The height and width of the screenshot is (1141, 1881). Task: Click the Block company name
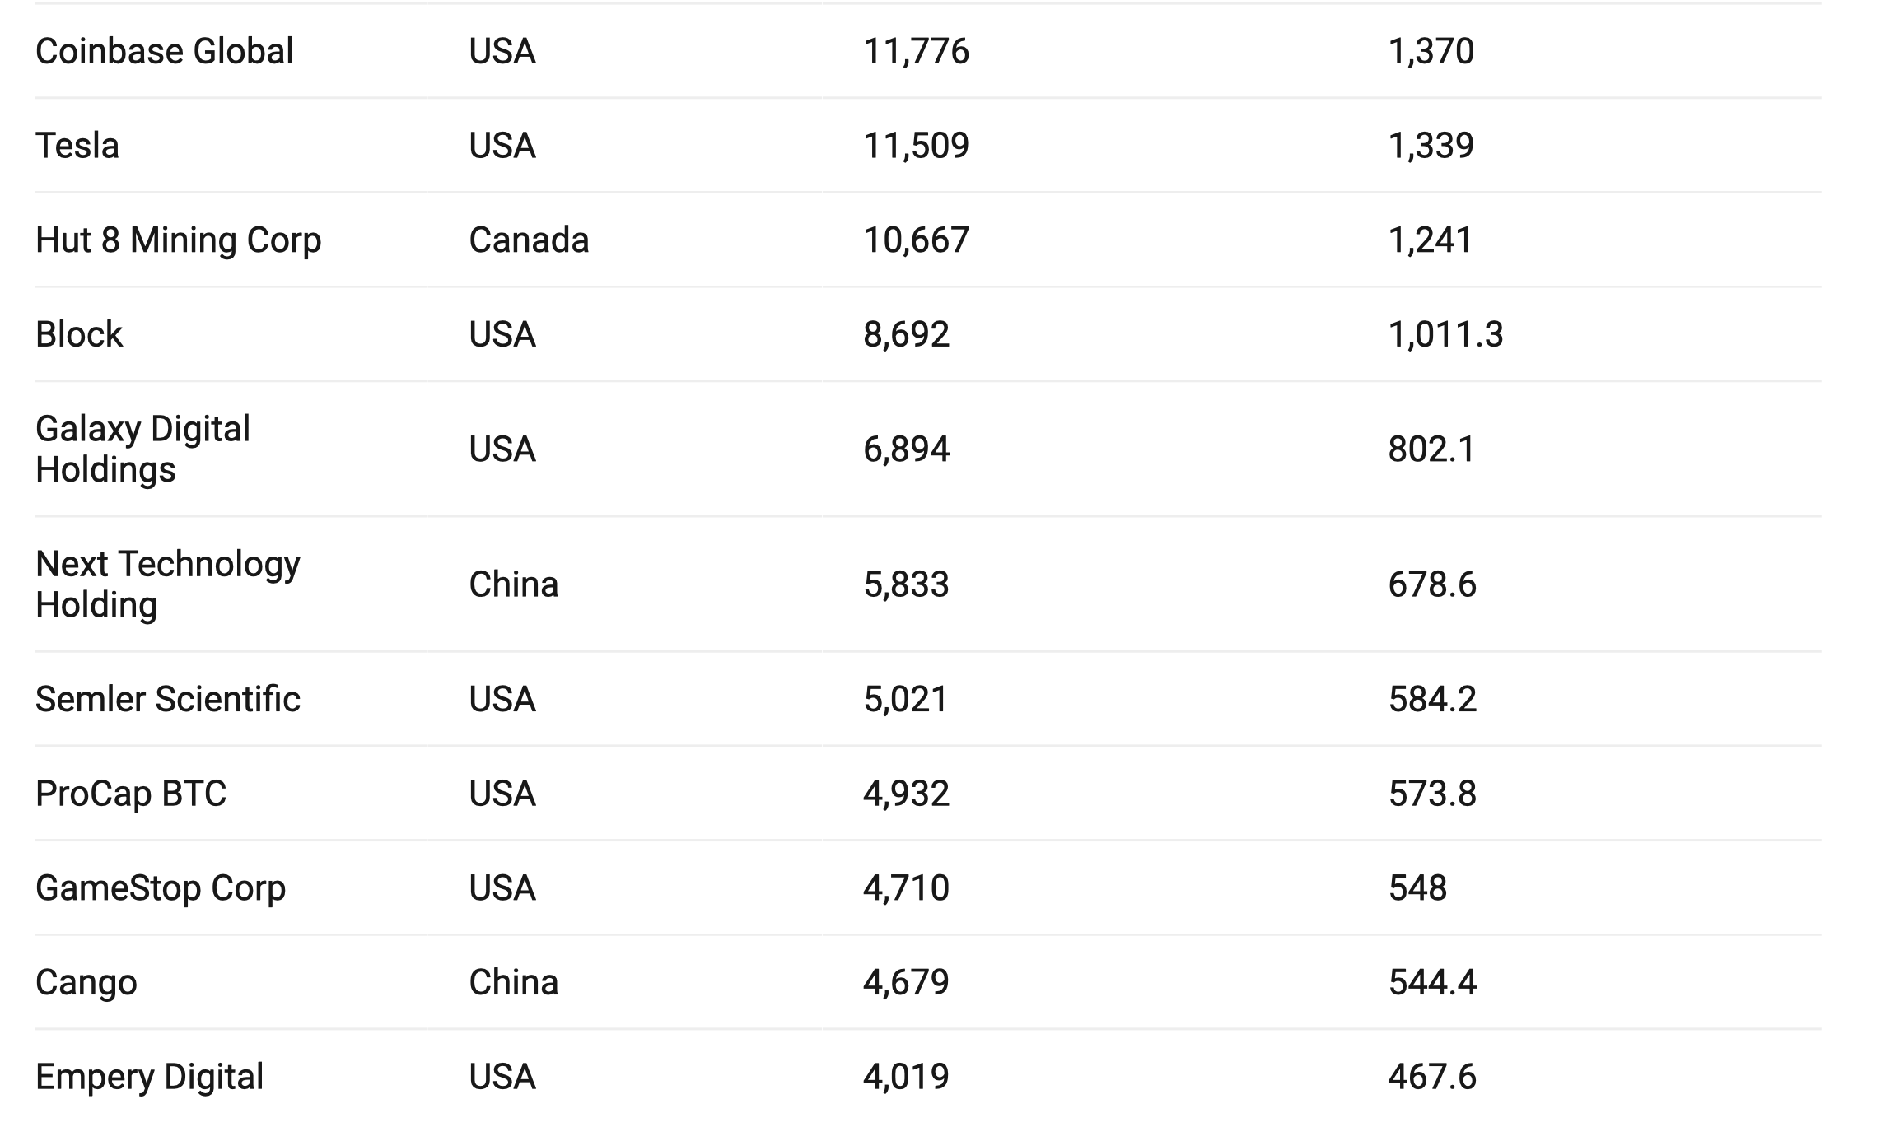79,334
